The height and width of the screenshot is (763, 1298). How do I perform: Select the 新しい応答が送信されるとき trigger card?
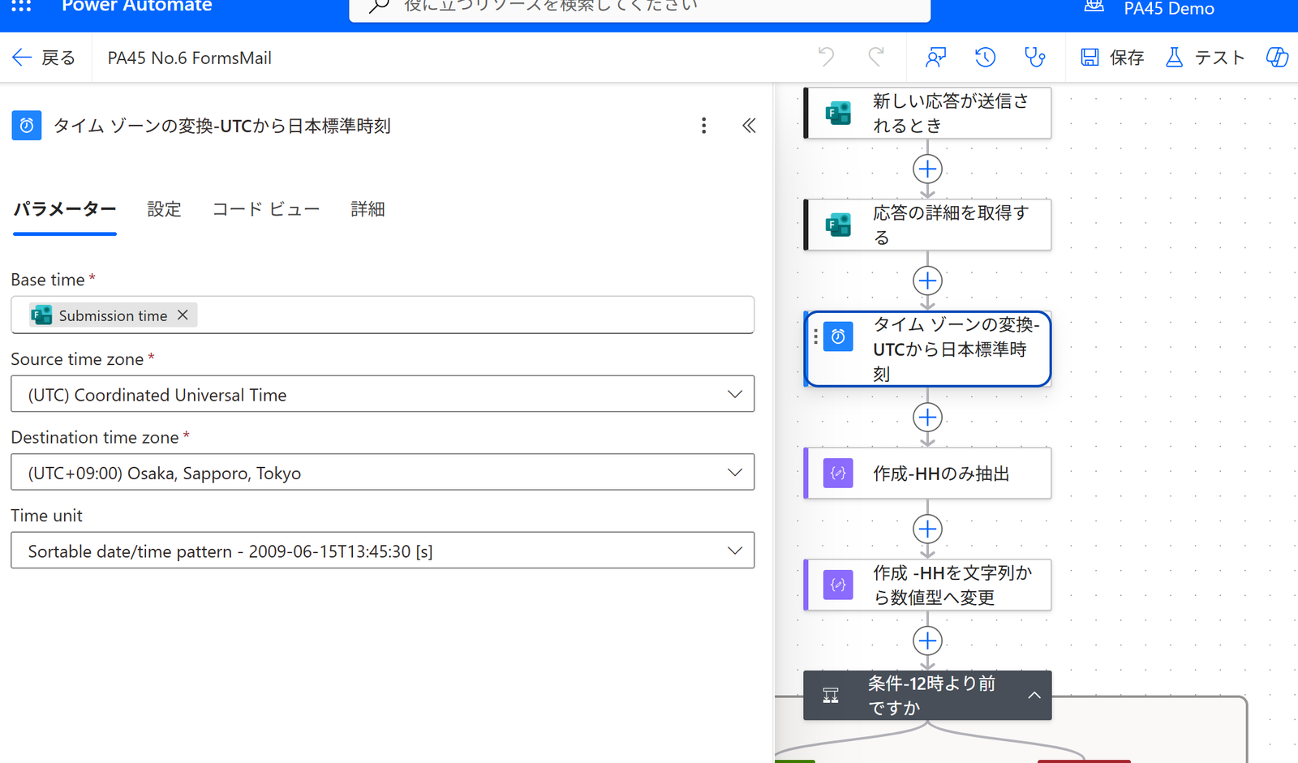coord(927,113)
